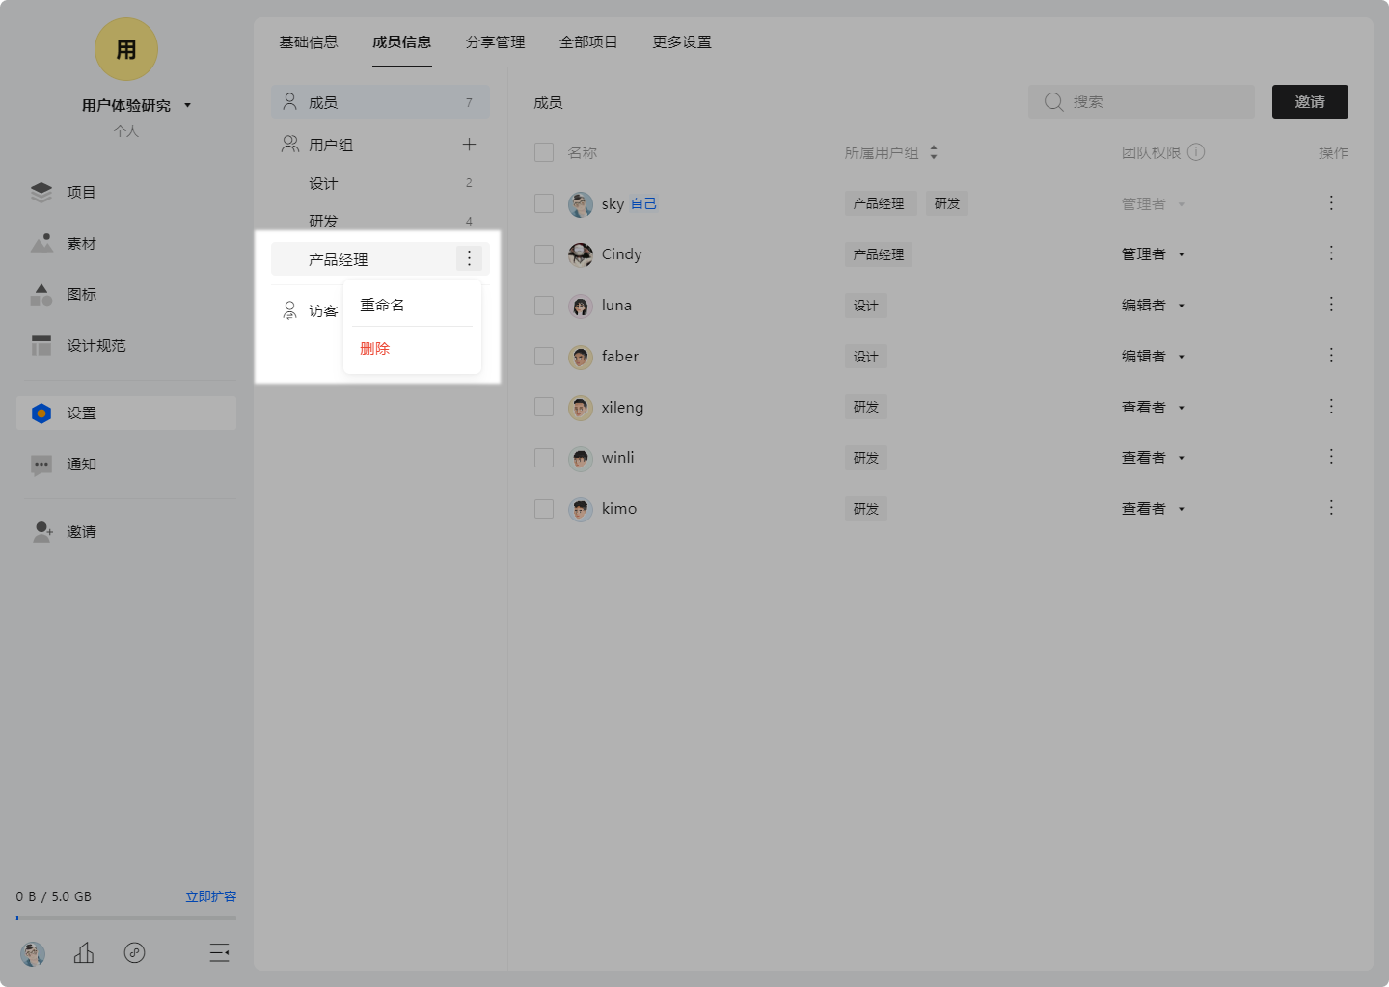This screenshot has width=1389, height=987.
Task: Click the plus icon to add 用户组
Action: [469, 145]
